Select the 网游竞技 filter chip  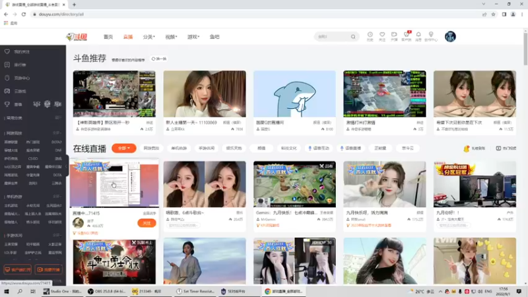151,148
